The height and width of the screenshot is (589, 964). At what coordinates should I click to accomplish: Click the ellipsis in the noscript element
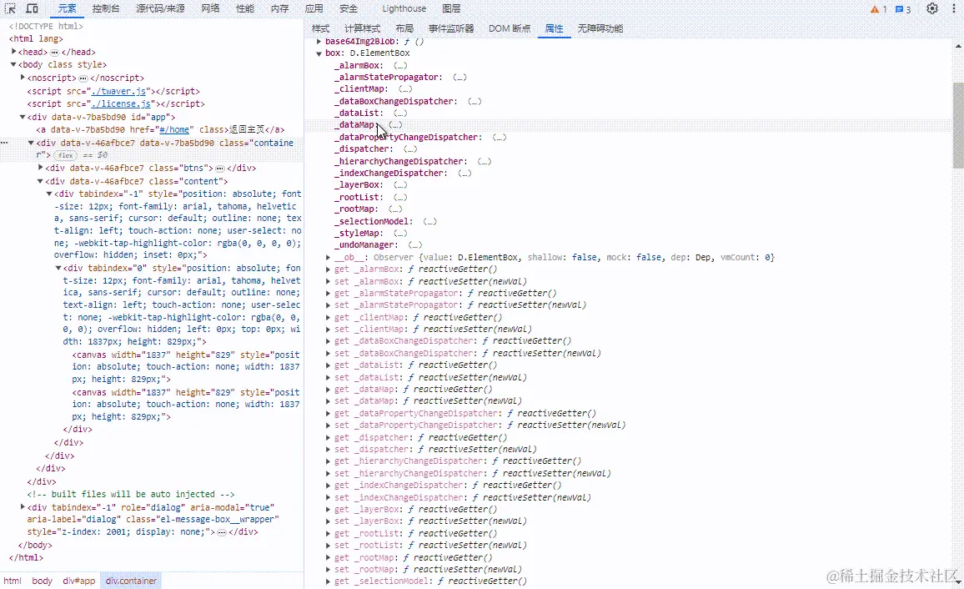[x=83, y=78]
